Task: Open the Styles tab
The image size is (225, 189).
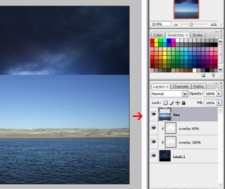Action: (197, 35)
